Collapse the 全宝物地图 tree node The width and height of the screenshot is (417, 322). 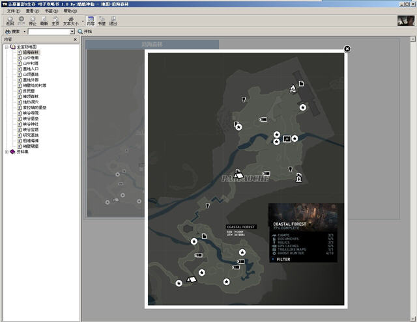[x=7, y=47]
